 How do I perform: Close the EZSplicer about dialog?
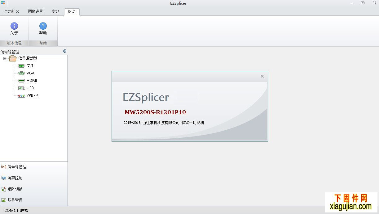click(x=262, y=76)
